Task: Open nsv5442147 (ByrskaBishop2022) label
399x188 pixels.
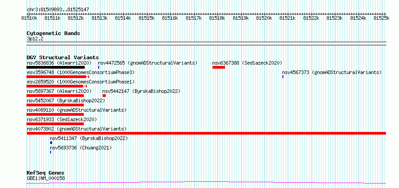Action: click(141, 91)
